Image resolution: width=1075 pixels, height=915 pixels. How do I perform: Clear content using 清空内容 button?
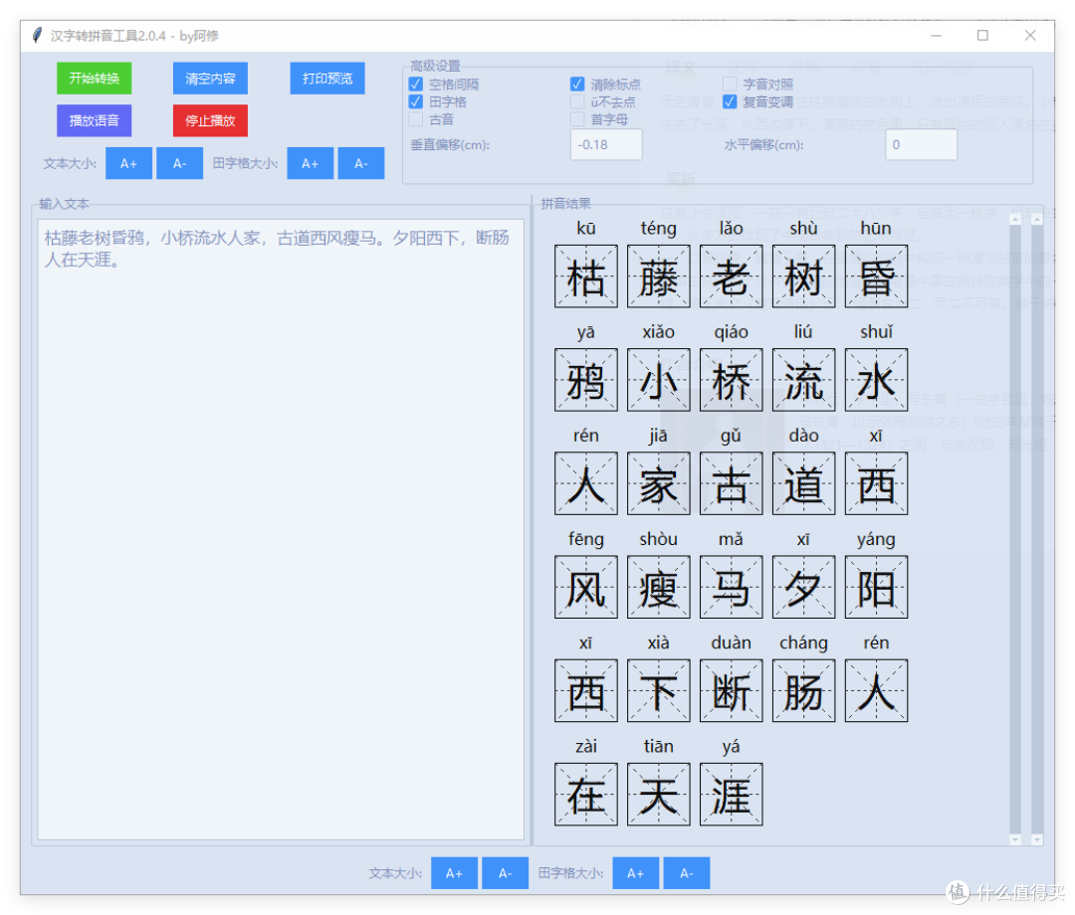210,79
